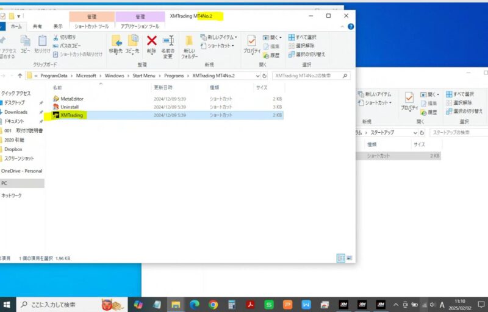Open the New item (新しいアイテム) dropdown in the スタートアップ window
Image resolution: width=488 pixels, height=312 pixels.
click(x=375, y=94)
